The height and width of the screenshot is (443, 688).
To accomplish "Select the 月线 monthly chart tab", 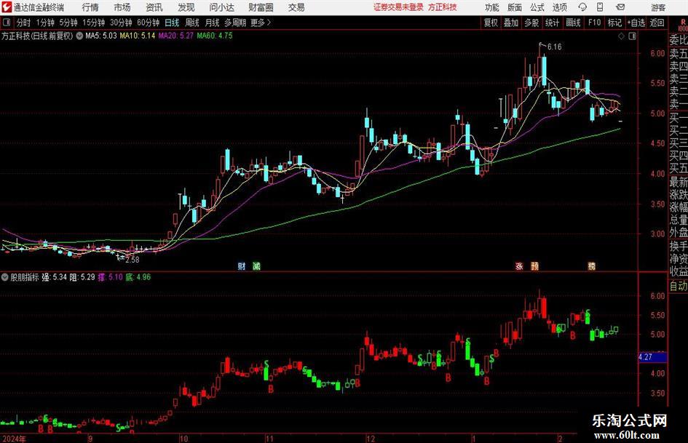I will [x=212, y=23].
